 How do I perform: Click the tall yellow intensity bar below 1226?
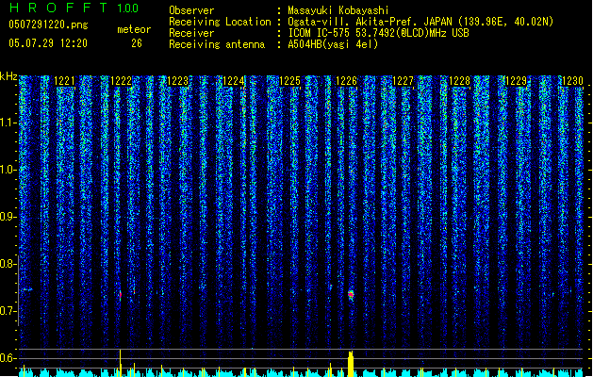pyautogui.click(x=351, y=364)
